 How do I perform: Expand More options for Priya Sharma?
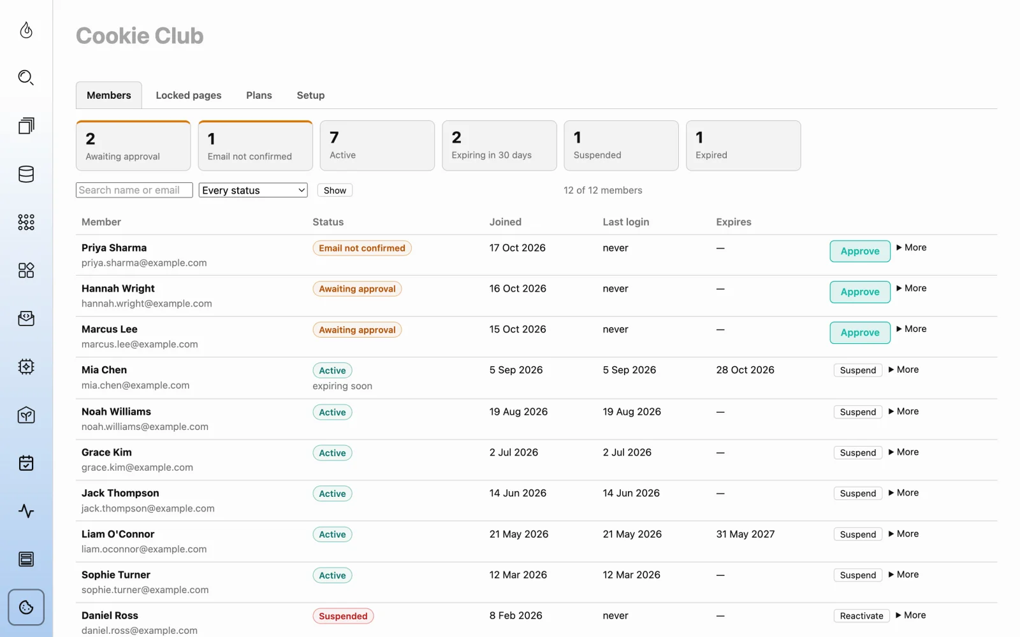911,247
